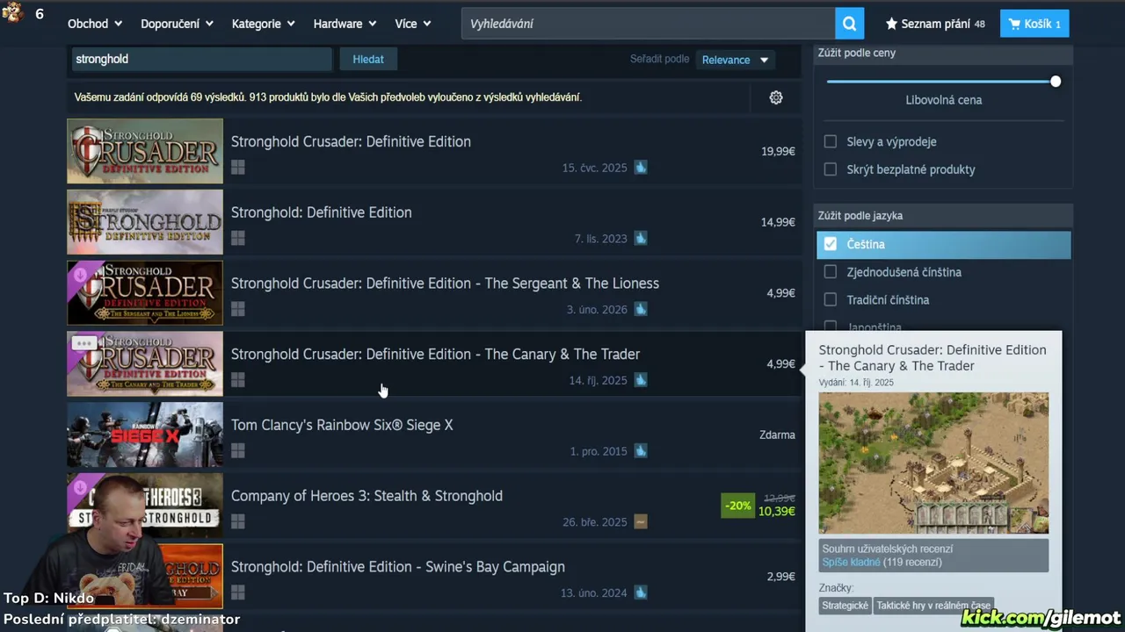Open the Relevance sort dropdown
This screenshot has width=1125, height=632.
pyautogui.click(x=735, y=60)
